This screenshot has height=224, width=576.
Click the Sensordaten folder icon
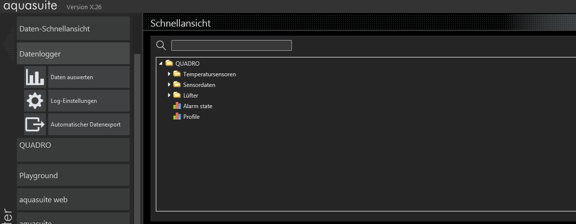pyautogui.click(x=177, y=84)
